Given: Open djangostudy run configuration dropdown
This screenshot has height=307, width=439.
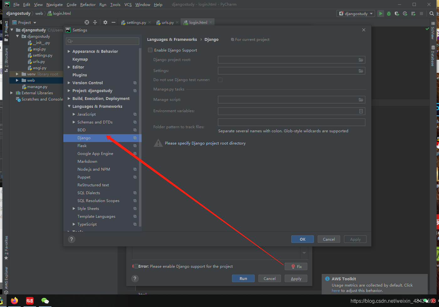Looking at the screenshot, I should (x=356, y=14).
